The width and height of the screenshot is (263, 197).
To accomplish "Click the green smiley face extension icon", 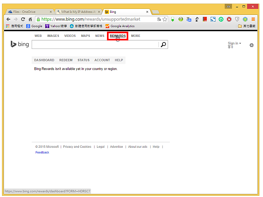I will point(181,19).
